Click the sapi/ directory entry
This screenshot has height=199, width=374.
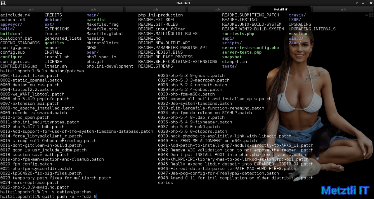[x=228, y=38]
